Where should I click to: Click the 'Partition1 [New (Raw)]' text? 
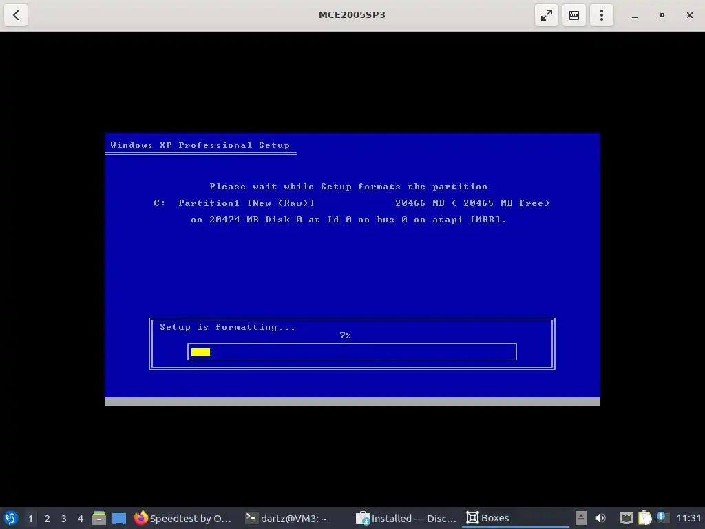[246, 203]
